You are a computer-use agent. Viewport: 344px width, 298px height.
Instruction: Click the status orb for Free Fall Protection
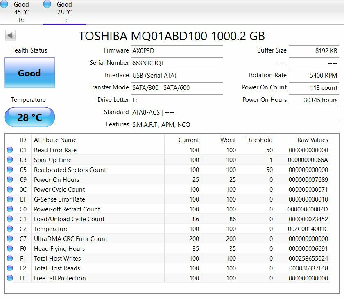(x=10, y=278)
